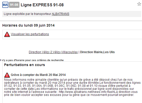142x103 pixels.
Task: Click the Ligne EXPRESS 91-08 title
Action: (x=42, y=5)
